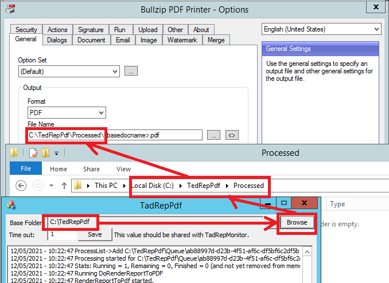Click the Save button in TadRepPdf
389x283 pixels.
click(x=95, y=234)
